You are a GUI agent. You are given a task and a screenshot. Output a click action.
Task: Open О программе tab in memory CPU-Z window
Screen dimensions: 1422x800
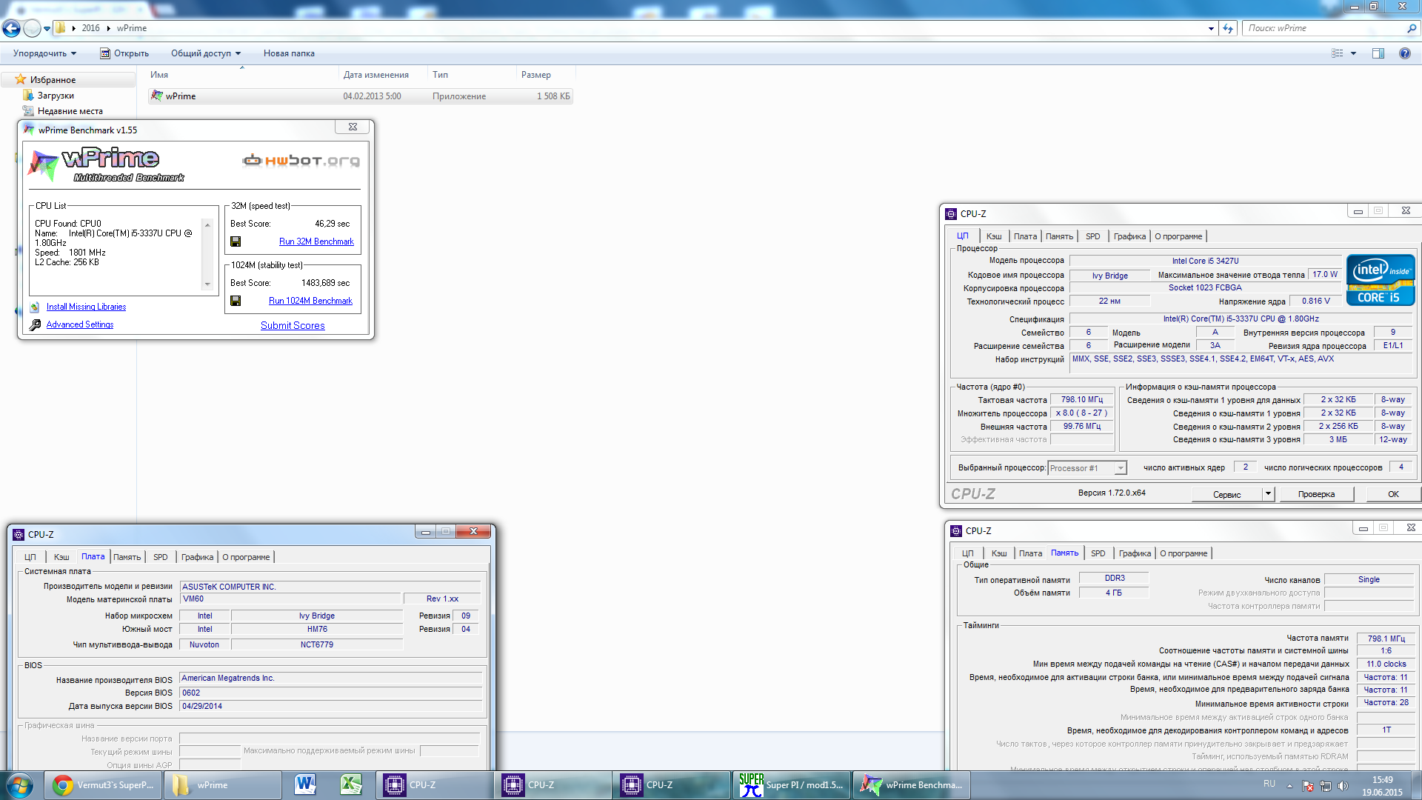1184,553
